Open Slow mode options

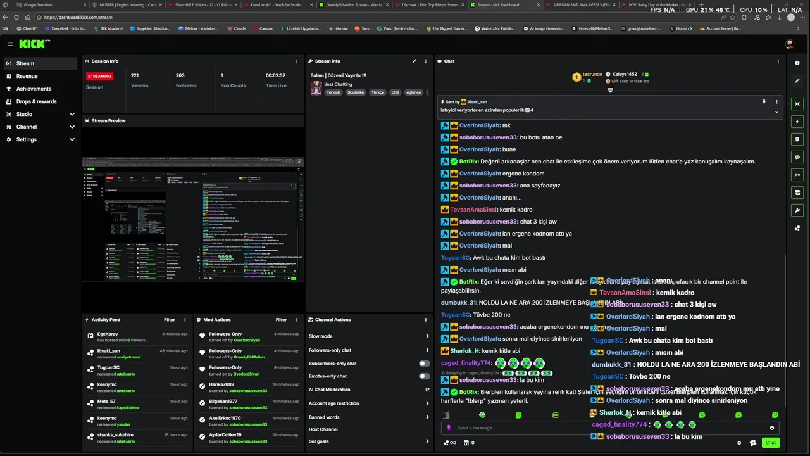click(x=369, y=336)
